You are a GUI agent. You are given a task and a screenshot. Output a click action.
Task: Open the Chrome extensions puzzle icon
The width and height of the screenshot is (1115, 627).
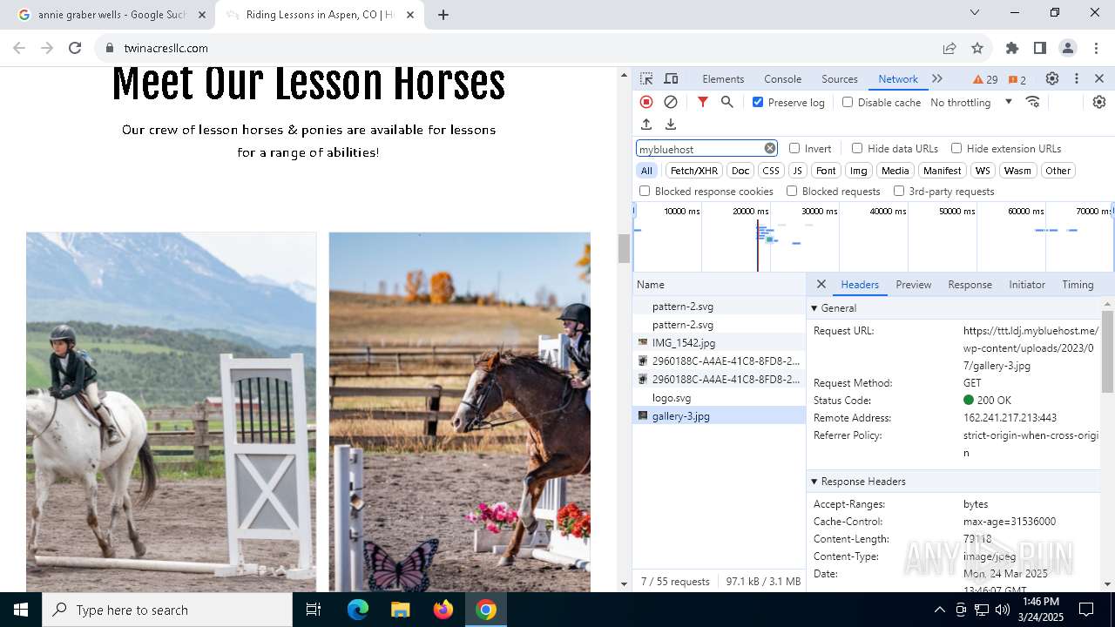pos(1012,48)
